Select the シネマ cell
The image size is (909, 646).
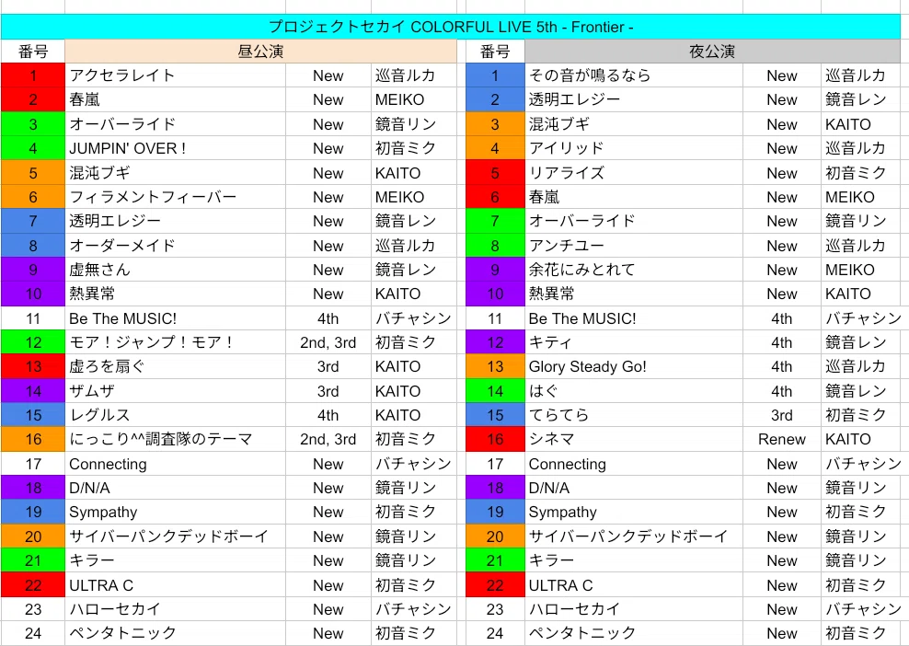click(x=634, y=439)
